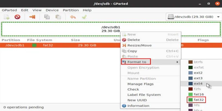
Task: Click the fat16 light green color swatch
Action: coord(190,94)
